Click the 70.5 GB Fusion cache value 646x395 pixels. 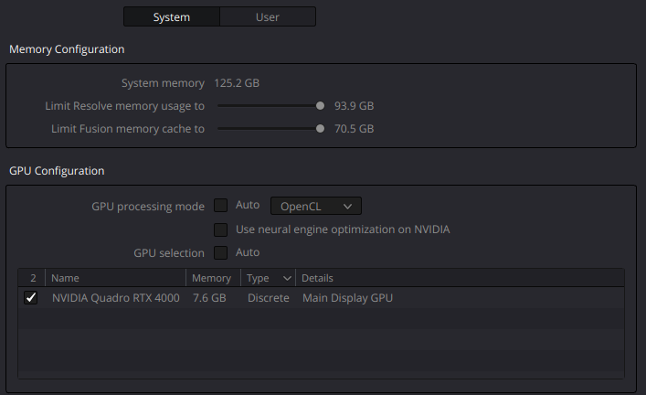(x=354, y=129)
